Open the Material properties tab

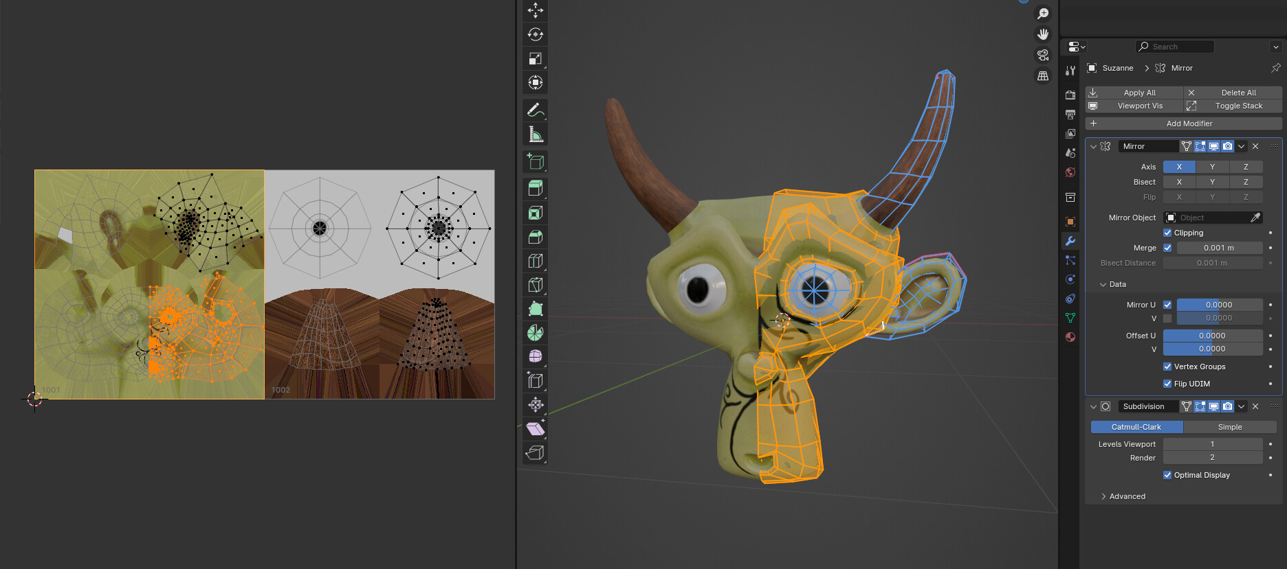click(x=1070, y=337)
